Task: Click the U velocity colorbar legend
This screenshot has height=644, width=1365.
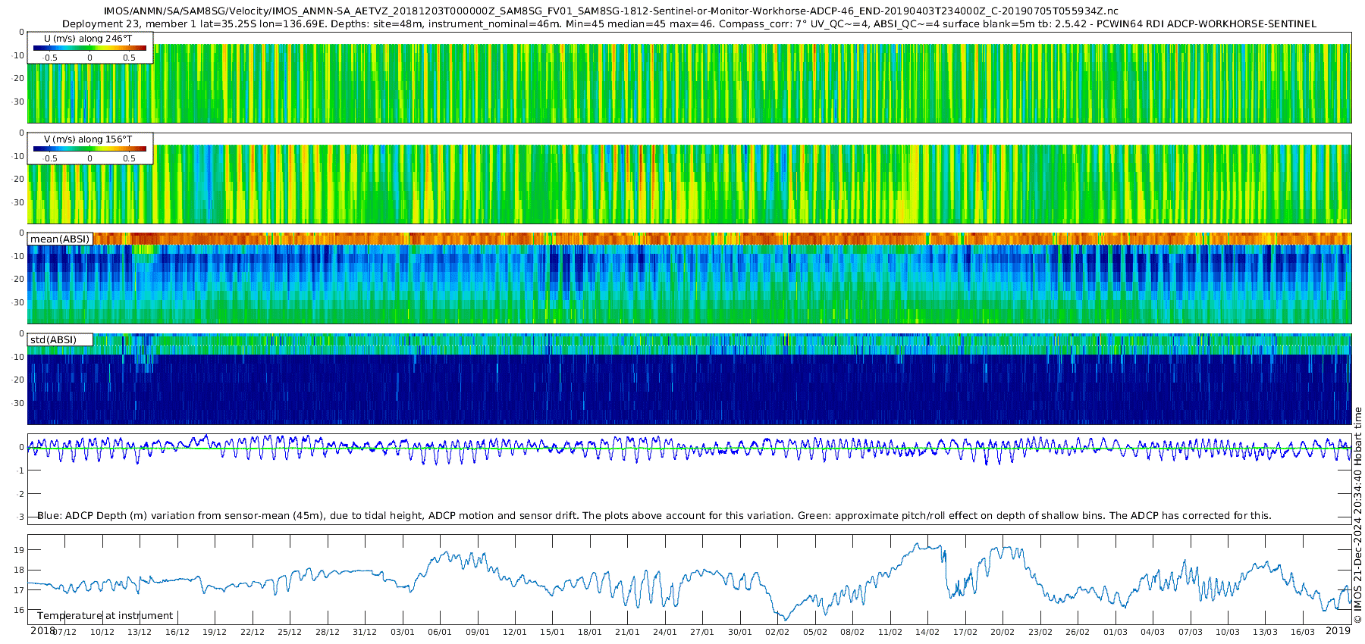Action: click(x=89, y=48)
